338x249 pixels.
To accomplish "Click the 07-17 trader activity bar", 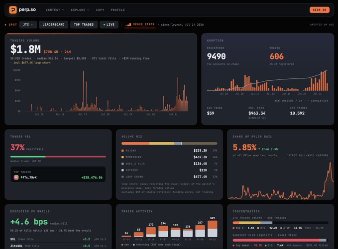I will [163, 231].
